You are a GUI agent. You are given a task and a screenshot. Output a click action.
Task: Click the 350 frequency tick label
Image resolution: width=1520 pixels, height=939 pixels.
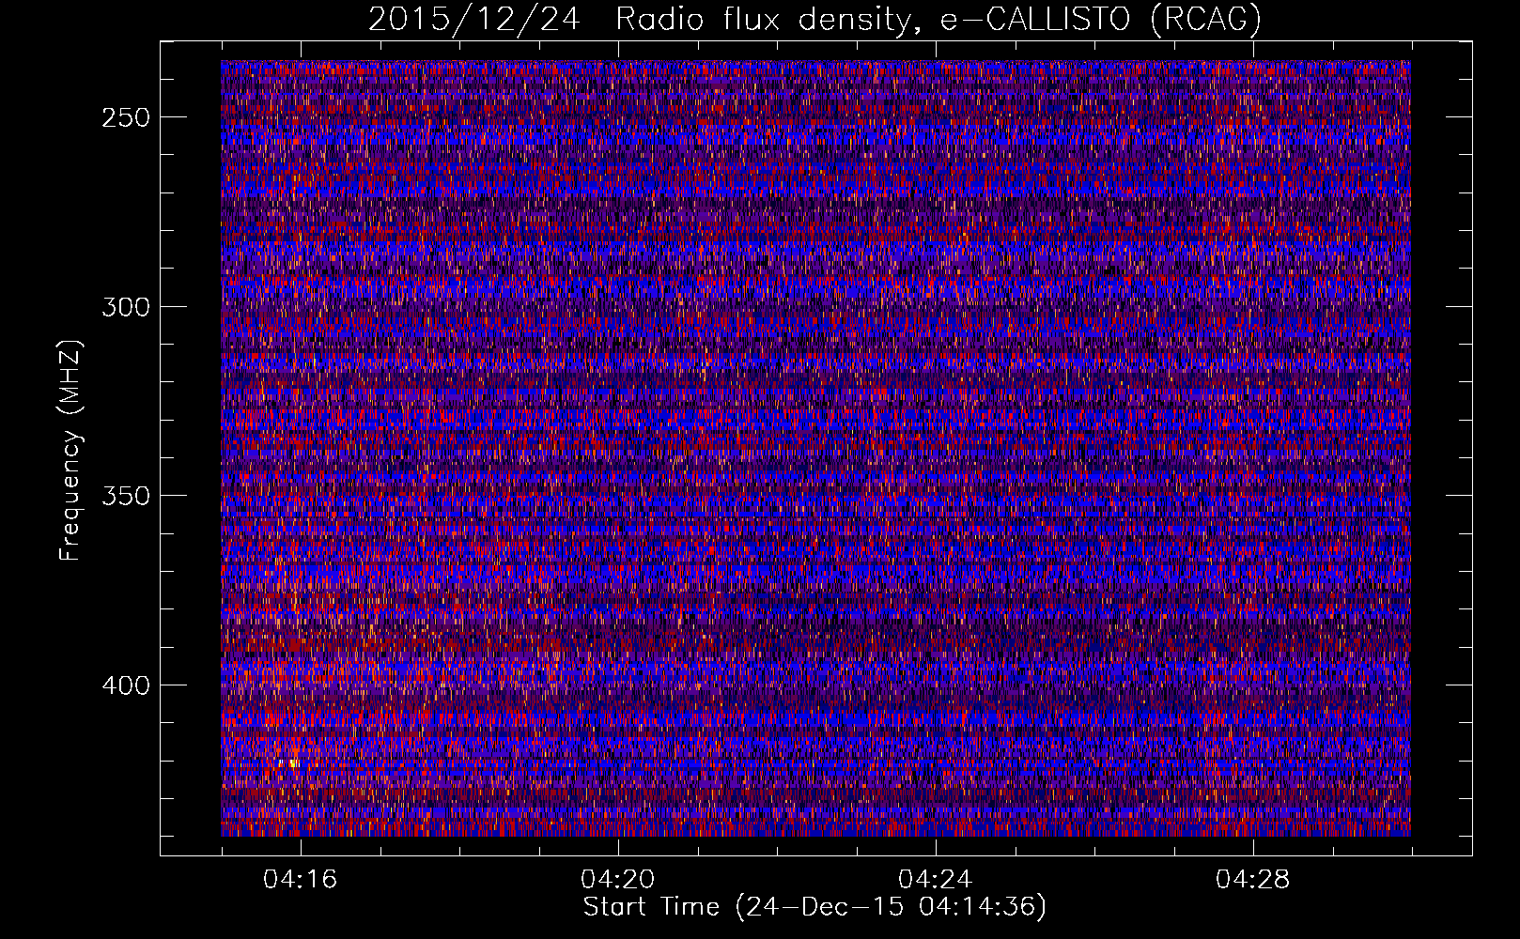pos(126,496)
